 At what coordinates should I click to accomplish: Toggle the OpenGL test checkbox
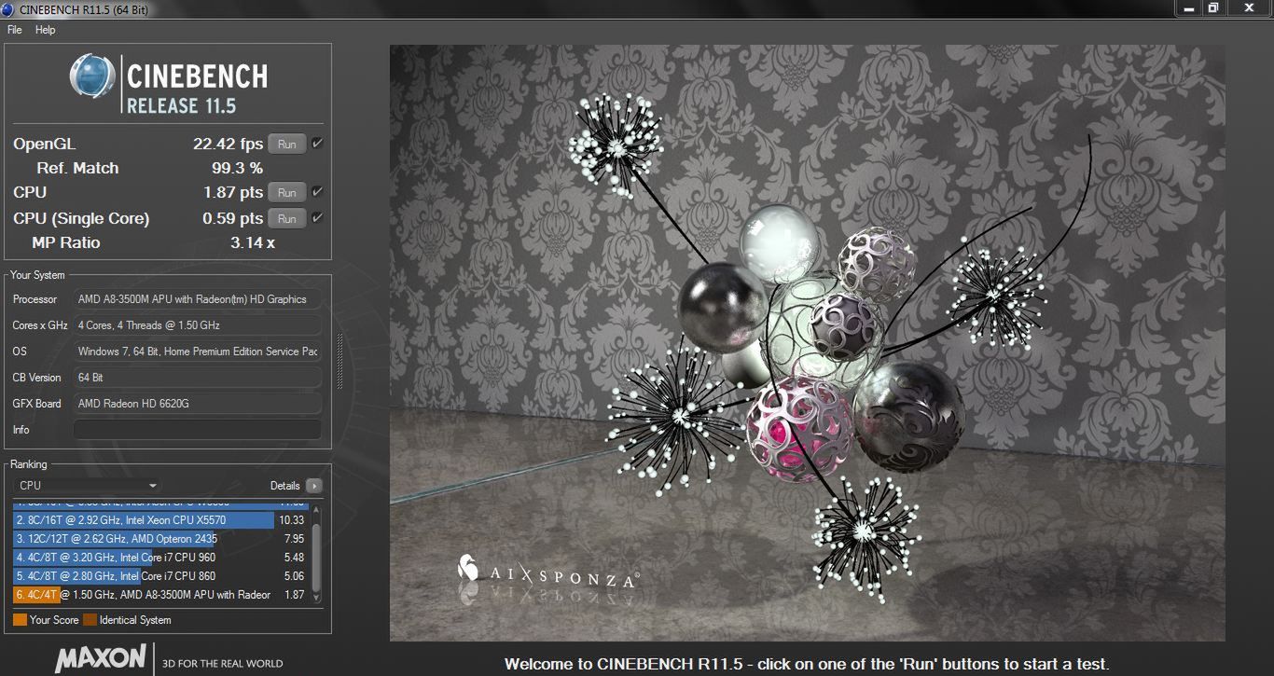point(317,144)
